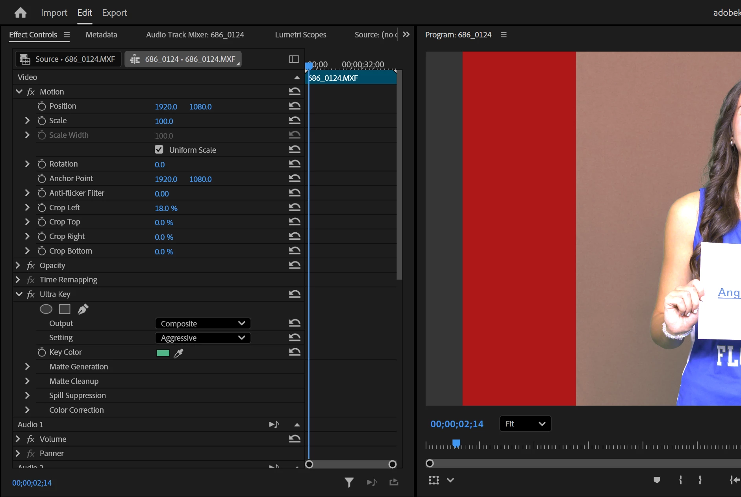Viewport: 741px width, 497px height.
Task: Toggle Rotation animation stopwatch
Action: click(x=42, y=164)
